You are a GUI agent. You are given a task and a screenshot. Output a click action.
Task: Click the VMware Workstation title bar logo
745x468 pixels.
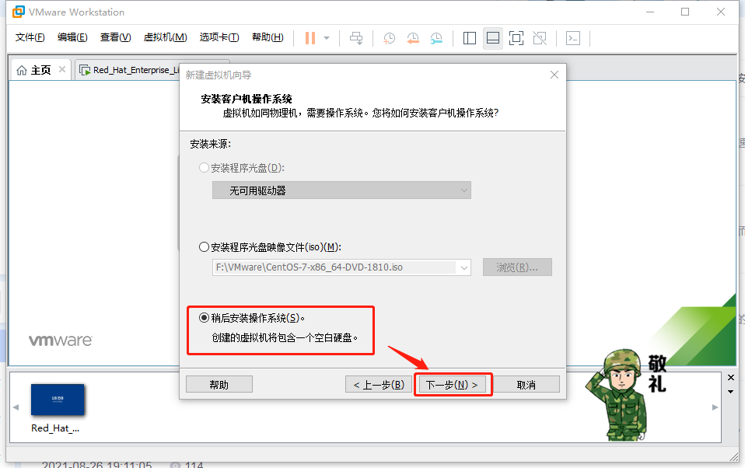tap(19, 12)
